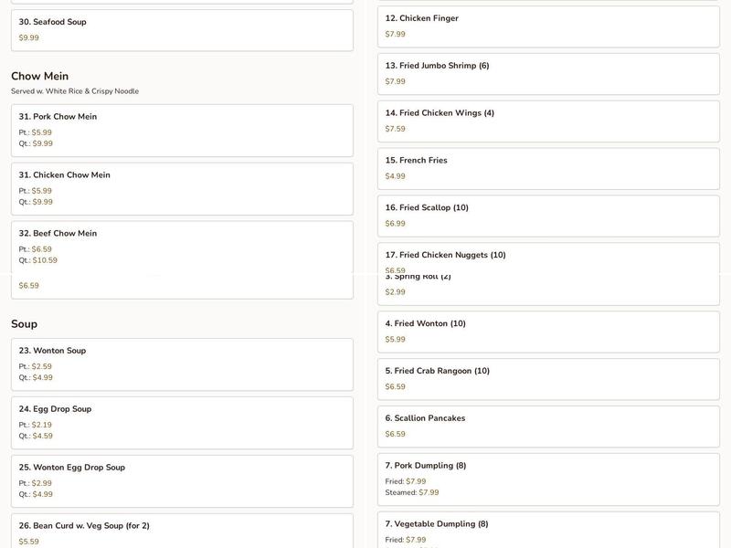Click the French Fries menu item
The image size is (731, 548).
click(x=548, y=168)
